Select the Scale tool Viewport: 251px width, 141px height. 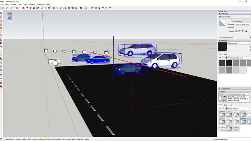[x=38, y=8]
